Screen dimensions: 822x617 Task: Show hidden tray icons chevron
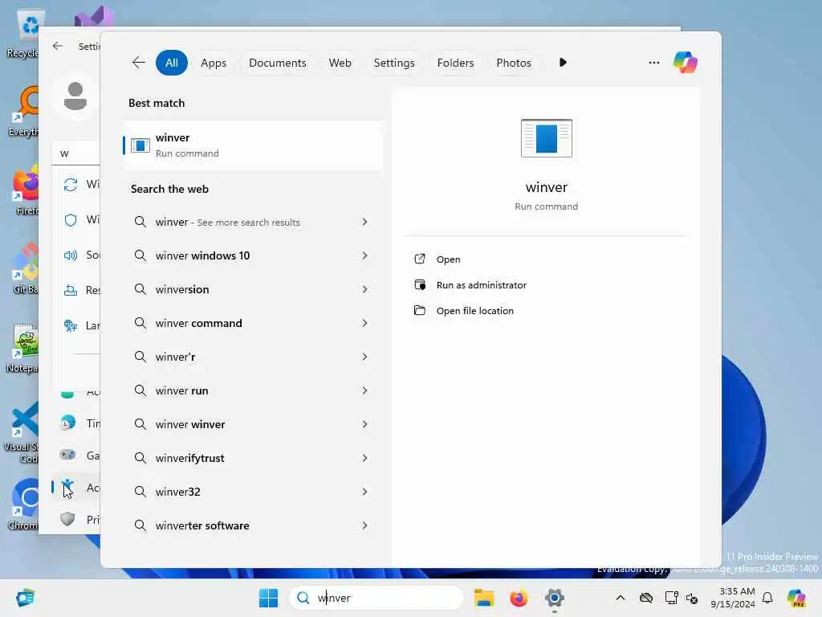click(x=621, y=598)
